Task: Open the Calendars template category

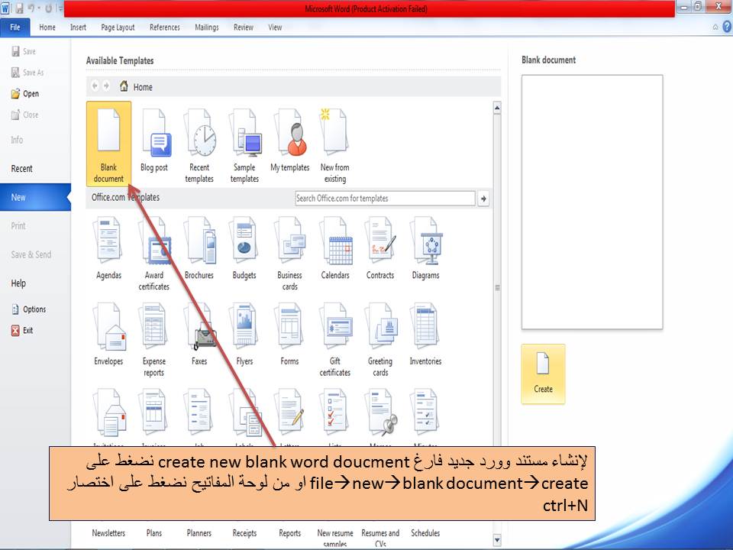Action: 335,247
